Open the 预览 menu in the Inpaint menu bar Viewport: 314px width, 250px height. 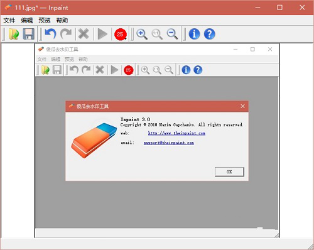pyautogui.click(x=45, y=20)
